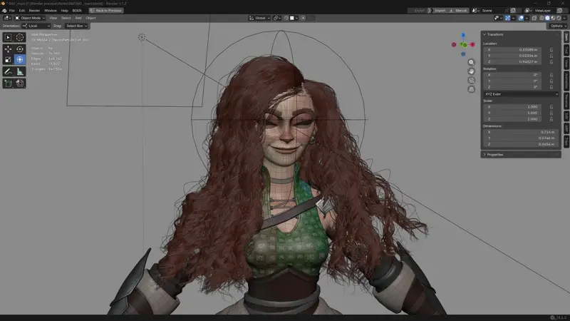Image resolution: width=570 pixels, height=321 pixels.
Task: Toggle the camera view navigation button
Action: pyautogui.click(x=471, y=81)
